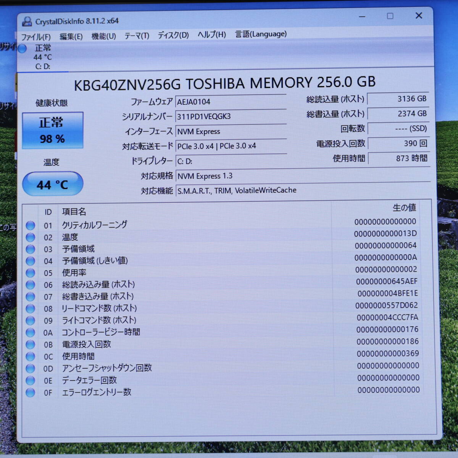
Task: Open the テーマ(T) menu
Action: coord(137,36)
